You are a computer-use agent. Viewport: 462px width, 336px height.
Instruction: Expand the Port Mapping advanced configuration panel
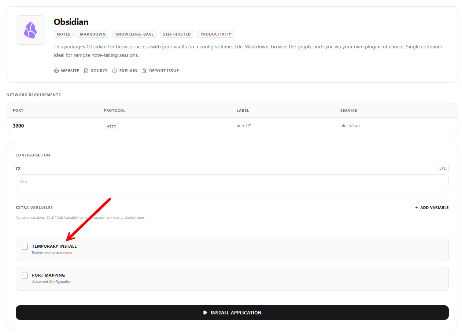(x=232, y=278)
